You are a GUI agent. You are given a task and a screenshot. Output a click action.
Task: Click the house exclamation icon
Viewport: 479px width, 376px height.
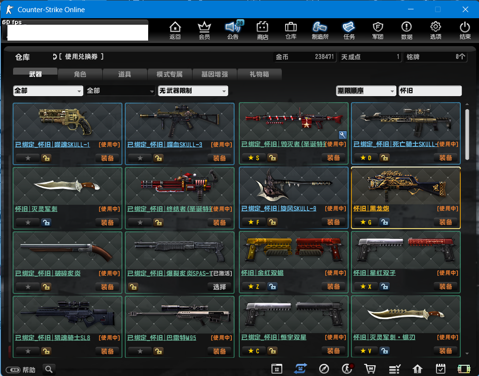tap(417, 369)
